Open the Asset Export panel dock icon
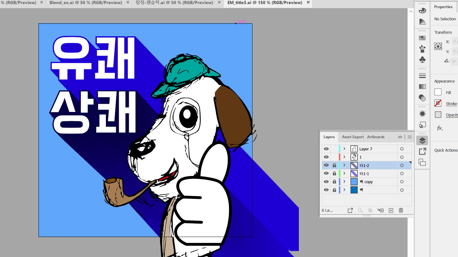This screenshot has width=458, height=257. click(422, 151)
